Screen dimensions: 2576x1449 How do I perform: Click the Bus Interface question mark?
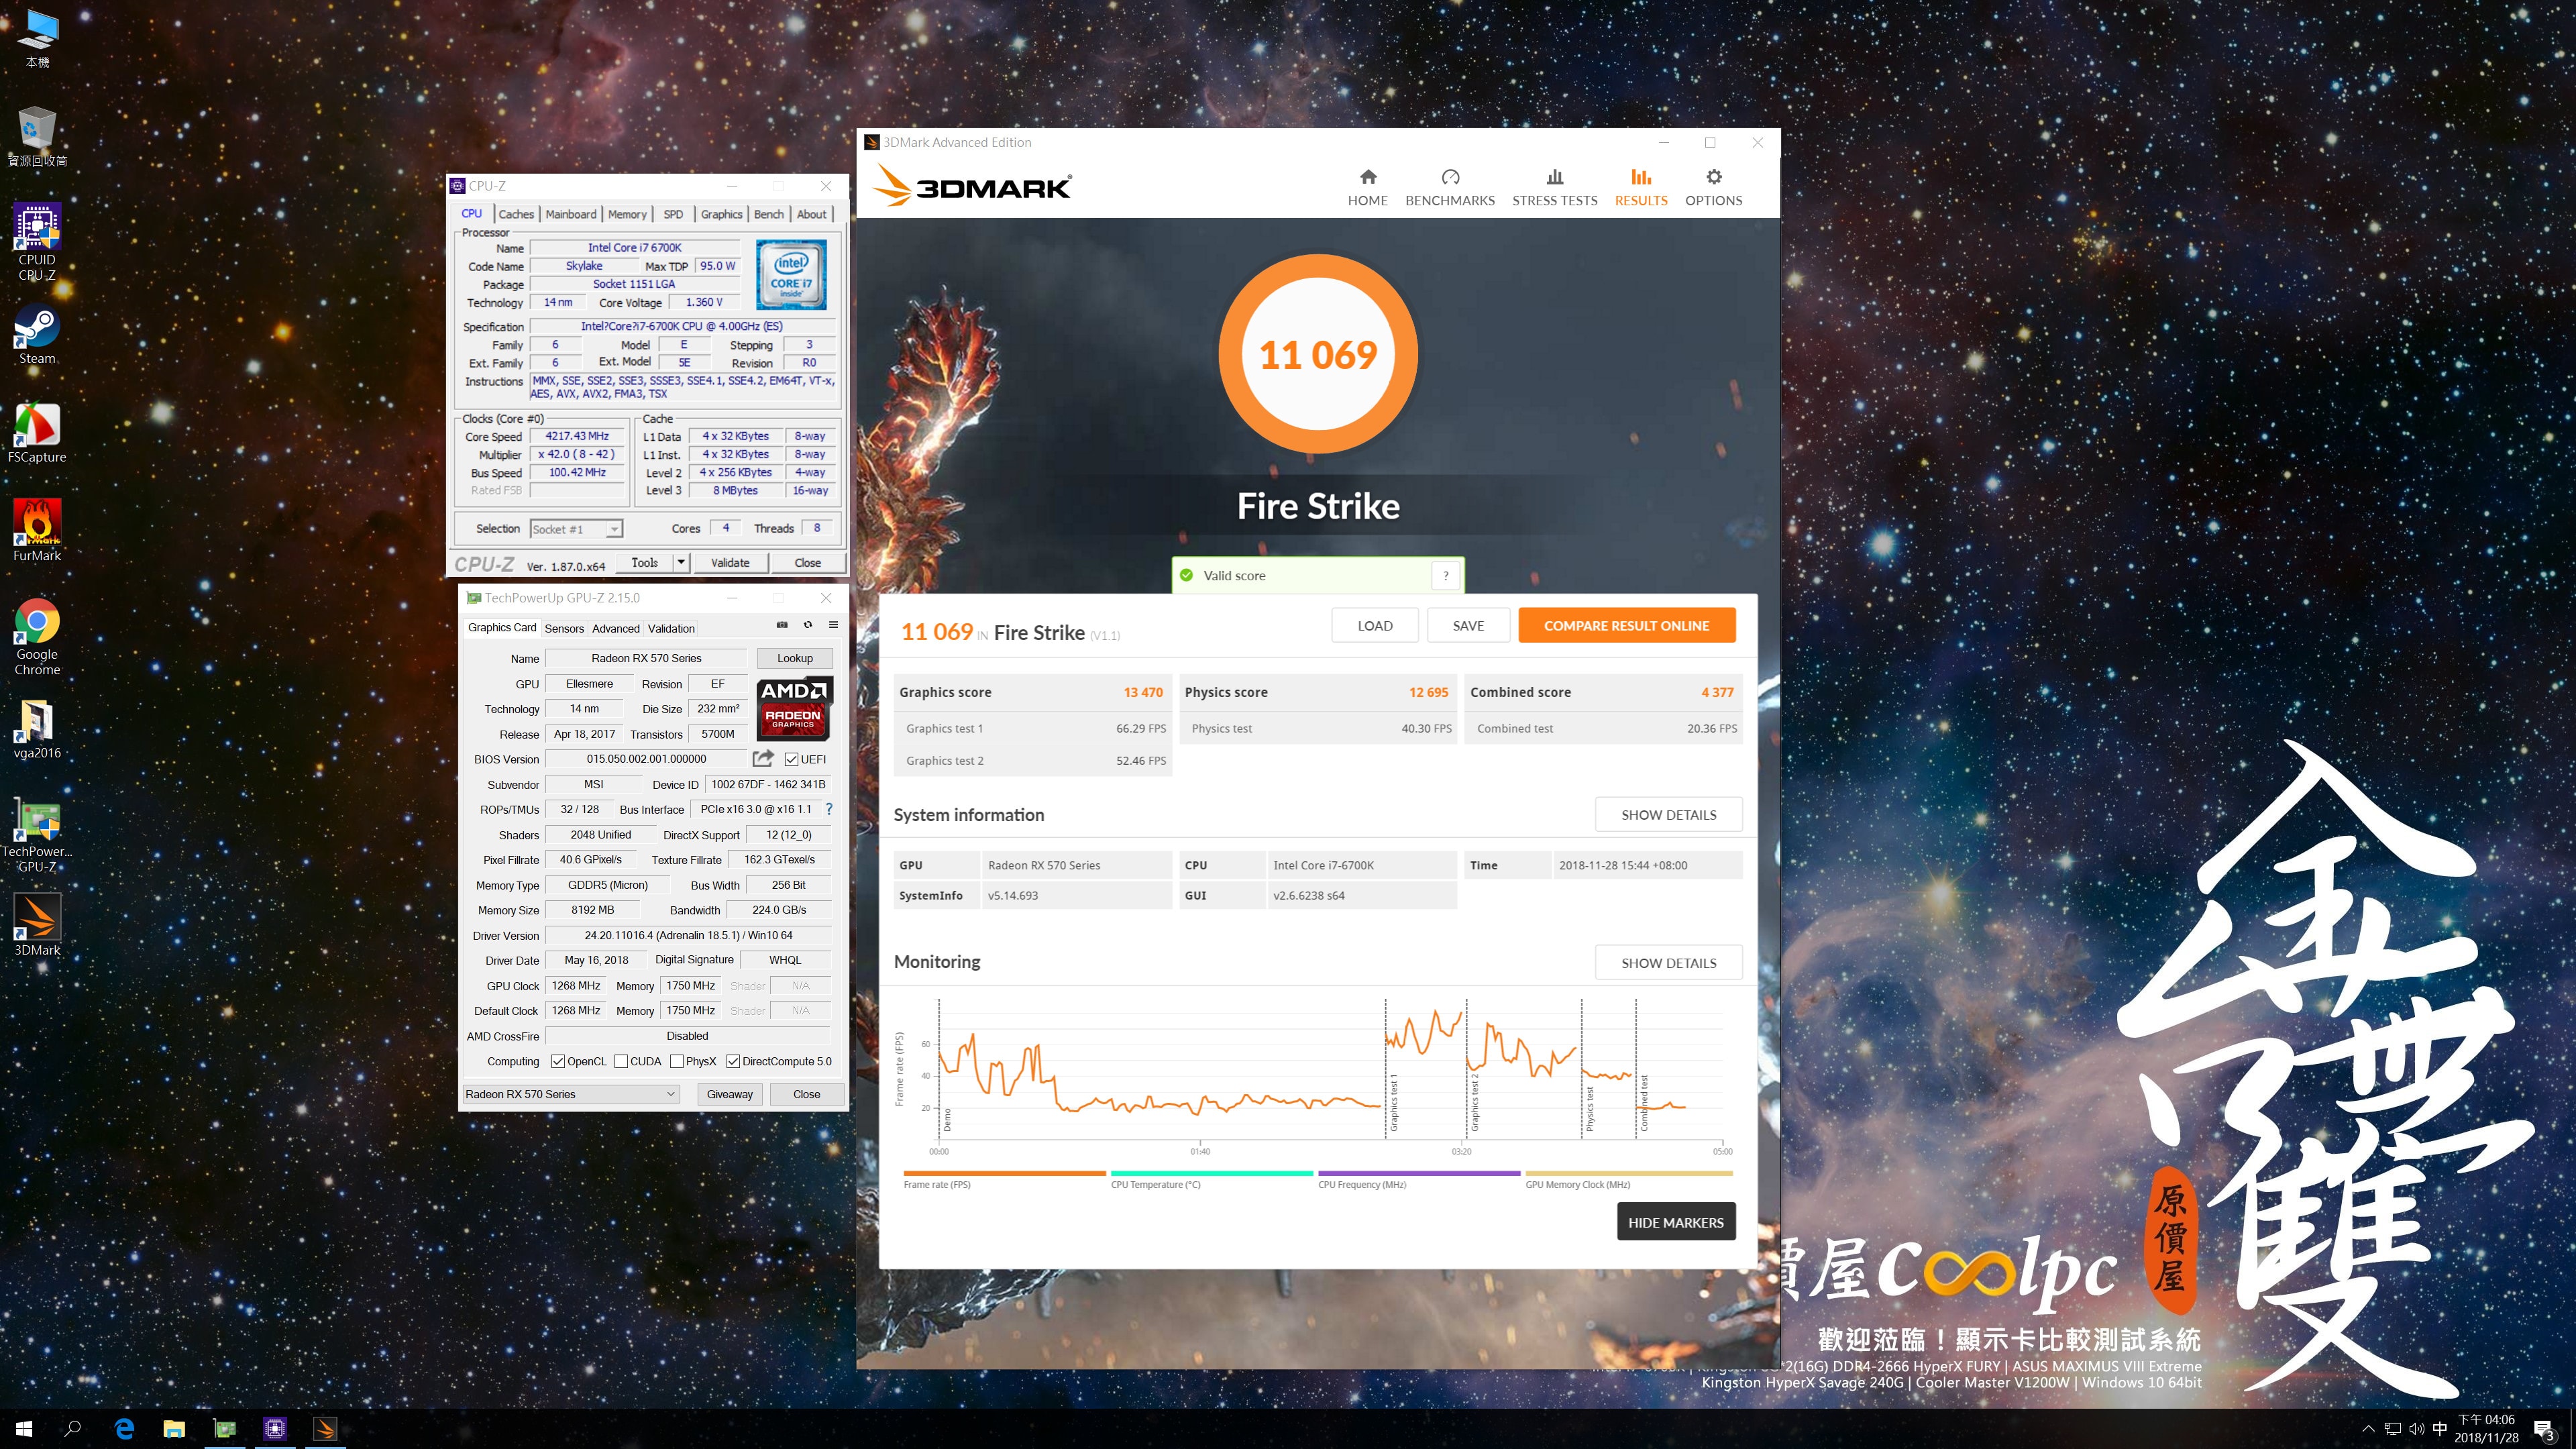pyautogui.click(x=829, y=809)
